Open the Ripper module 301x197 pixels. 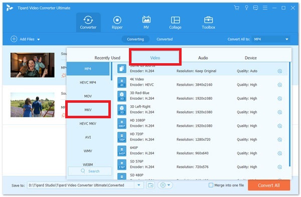[117, 23]
